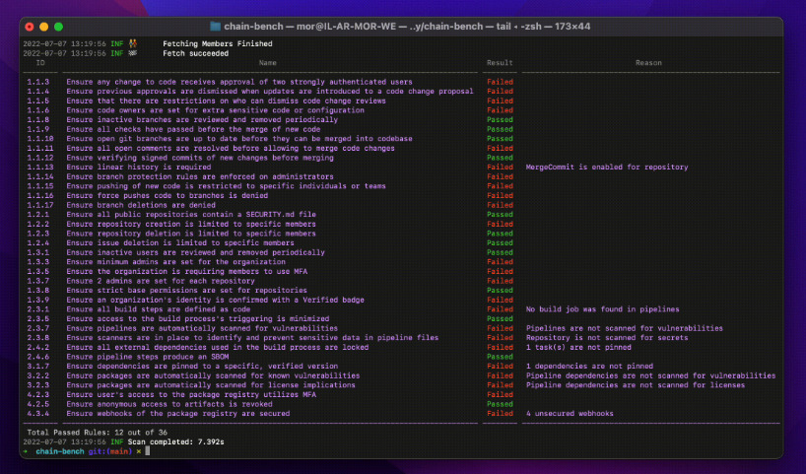Select 'Scan completed: 7.392s' log line
Image resolution: width=806 pixels, height=474 pixels.
[175, 442]
